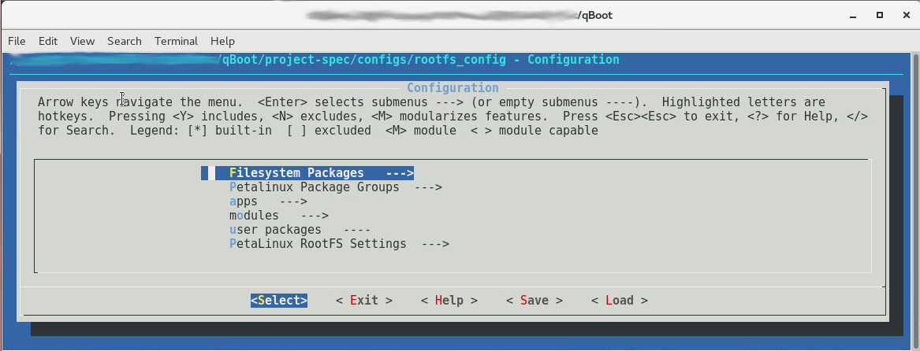Open the File menu

[x=17, y=41]
